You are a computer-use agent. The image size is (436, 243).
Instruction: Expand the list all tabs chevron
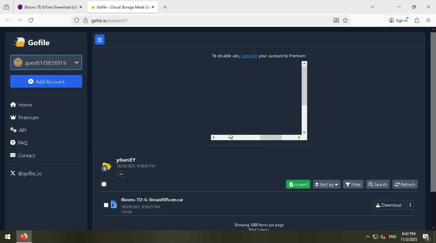(372, 7)
